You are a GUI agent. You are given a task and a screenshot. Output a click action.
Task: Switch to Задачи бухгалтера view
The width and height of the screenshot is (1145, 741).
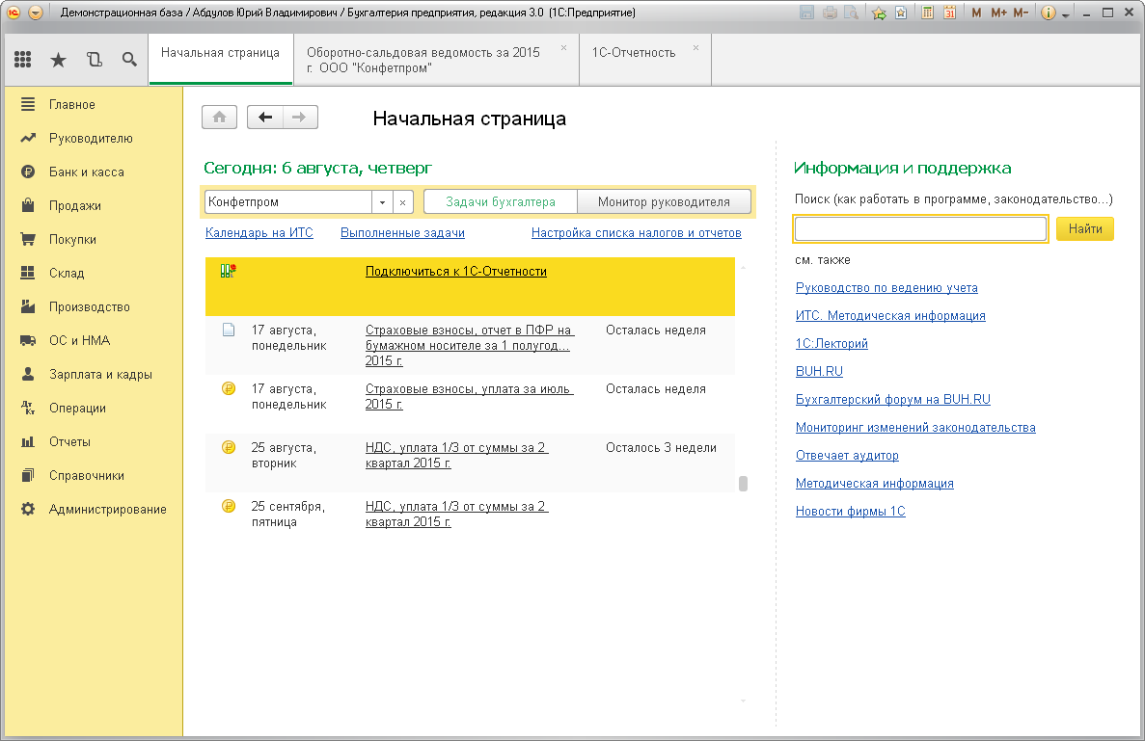click(501, 202)
